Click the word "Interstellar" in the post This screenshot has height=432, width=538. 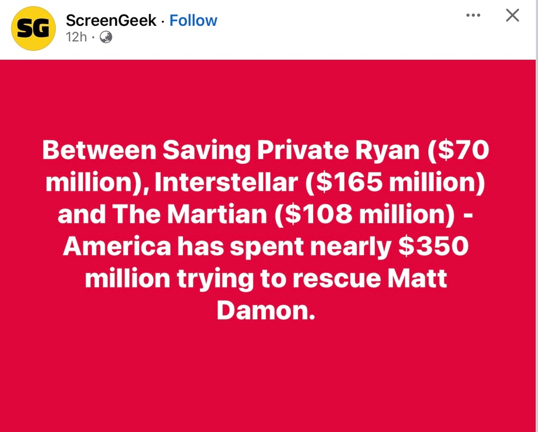227,184
